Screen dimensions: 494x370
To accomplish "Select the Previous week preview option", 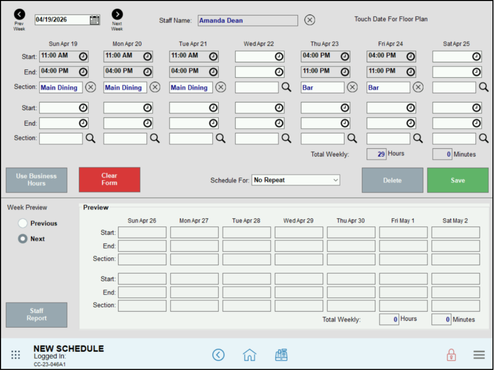I will click(x=23, y=223).
